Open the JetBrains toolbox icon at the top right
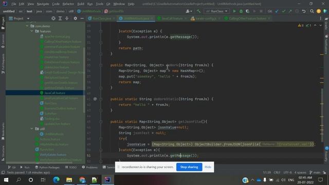329x185 pixels. (325, 11)
